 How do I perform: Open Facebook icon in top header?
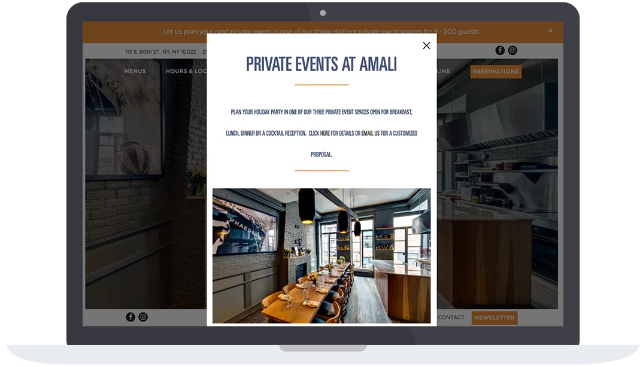coord(500,50)
